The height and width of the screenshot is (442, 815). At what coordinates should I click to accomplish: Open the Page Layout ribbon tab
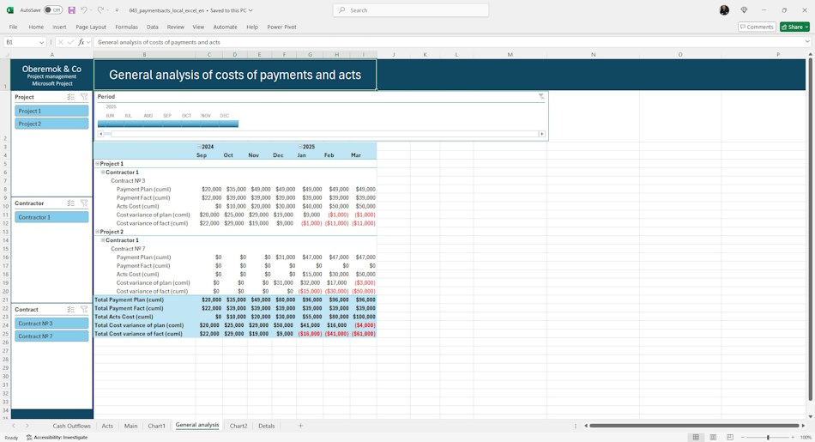click(x=91, y=27)
